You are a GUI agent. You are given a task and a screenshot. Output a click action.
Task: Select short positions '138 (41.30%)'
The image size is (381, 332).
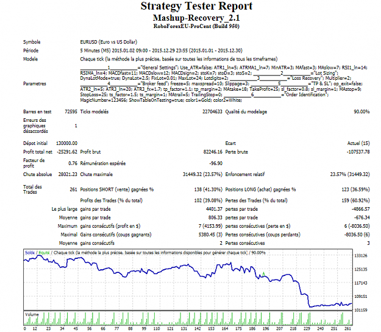pos(208,189)
